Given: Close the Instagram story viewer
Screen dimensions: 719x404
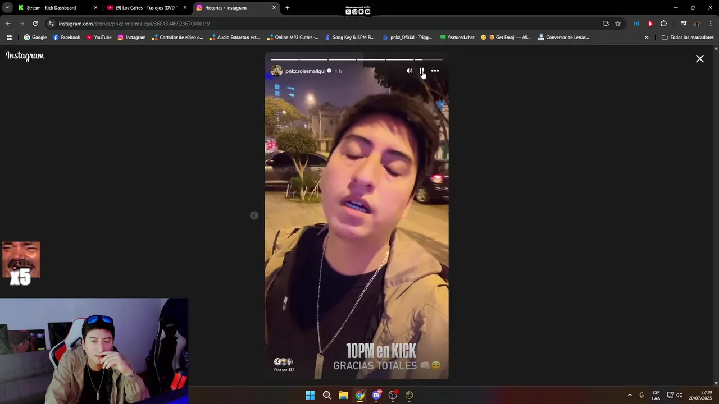Looking at the screenshot, I should pos(700,59).
